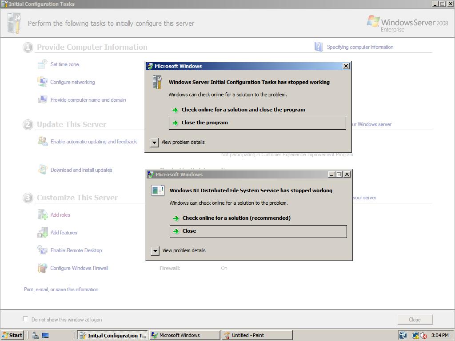Click the help icon beside Specifying computer information
Screen dimensions: 455x341
318,47
